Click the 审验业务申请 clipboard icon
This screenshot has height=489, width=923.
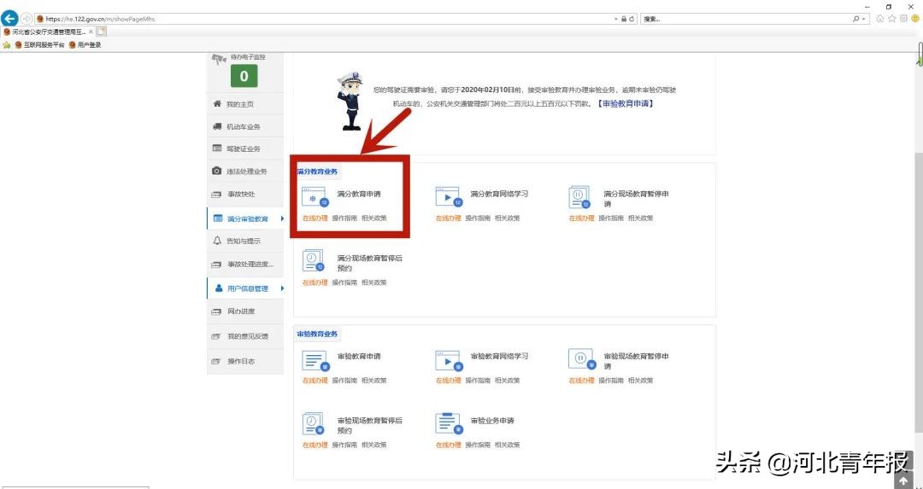pos(448,423)
